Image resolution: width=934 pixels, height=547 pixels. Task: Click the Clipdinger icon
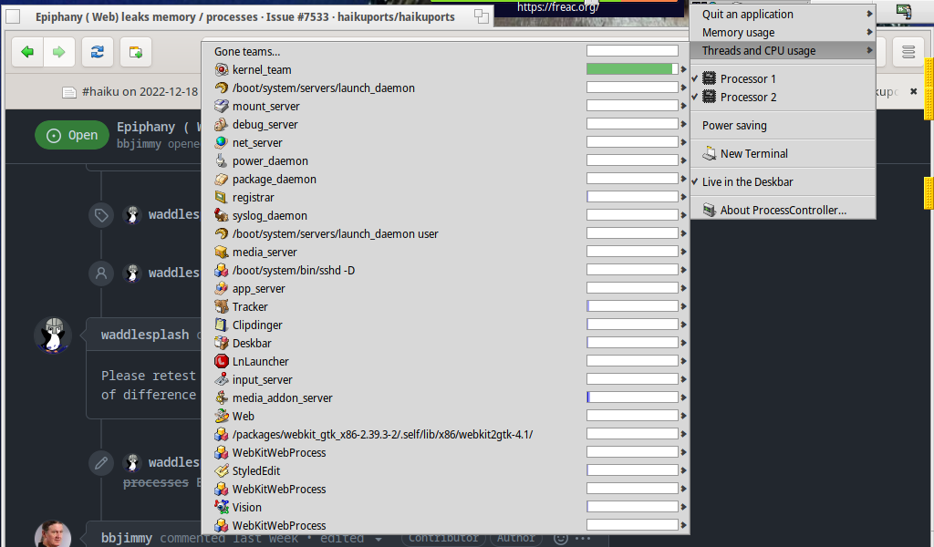point(219,325)
